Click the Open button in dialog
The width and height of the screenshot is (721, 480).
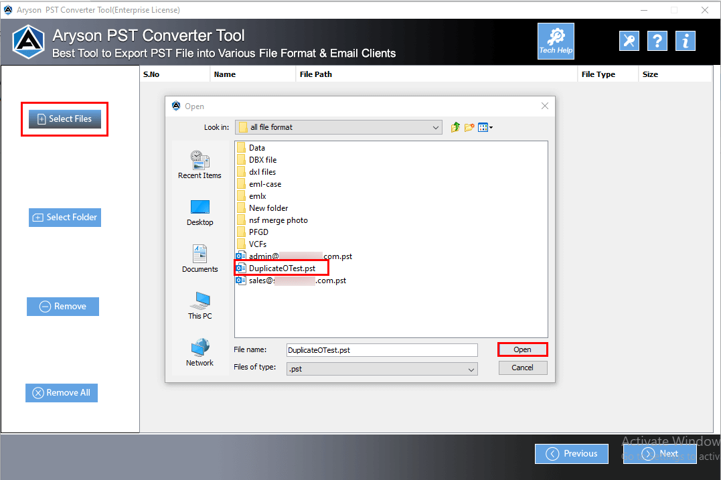(522, 349)
